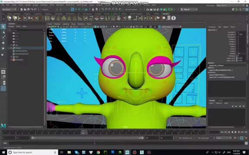Click the Open Scene folder icon
This screenshot has width=249, height=155.
point(25,9)
